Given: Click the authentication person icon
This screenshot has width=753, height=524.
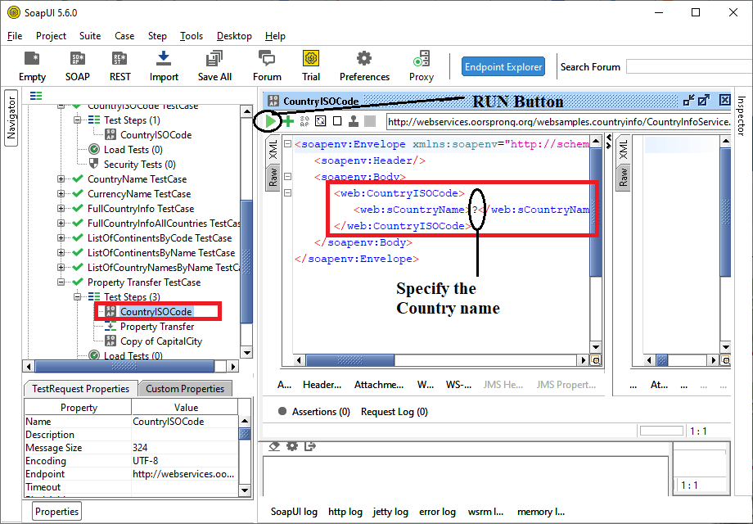Looking at the screenshot, I should click(354, 121).
